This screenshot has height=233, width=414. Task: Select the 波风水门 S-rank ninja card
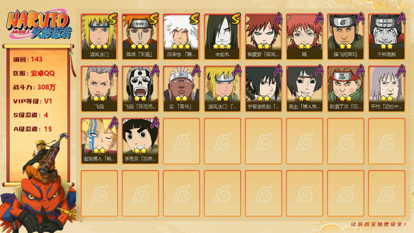point(99,37)
